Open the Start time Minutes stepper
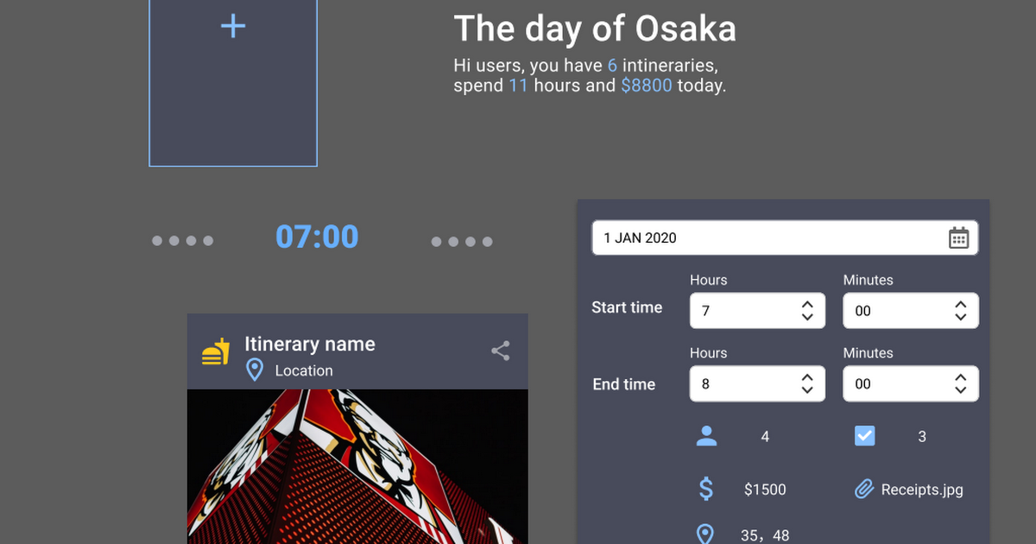The width and height of the screenshot is (1036, 544). (x=960, y=311)
